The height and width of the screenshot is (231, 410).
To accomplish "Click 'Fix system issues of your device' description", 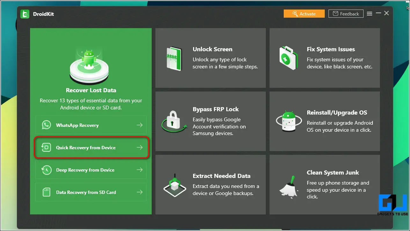I will pyautogui.click(x=340, y=63).
